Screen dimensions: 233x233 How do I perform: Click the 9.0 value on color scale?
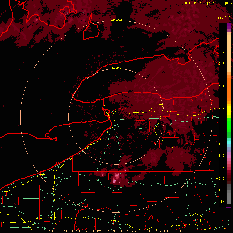pyautogui.click(x=221, y=41)
